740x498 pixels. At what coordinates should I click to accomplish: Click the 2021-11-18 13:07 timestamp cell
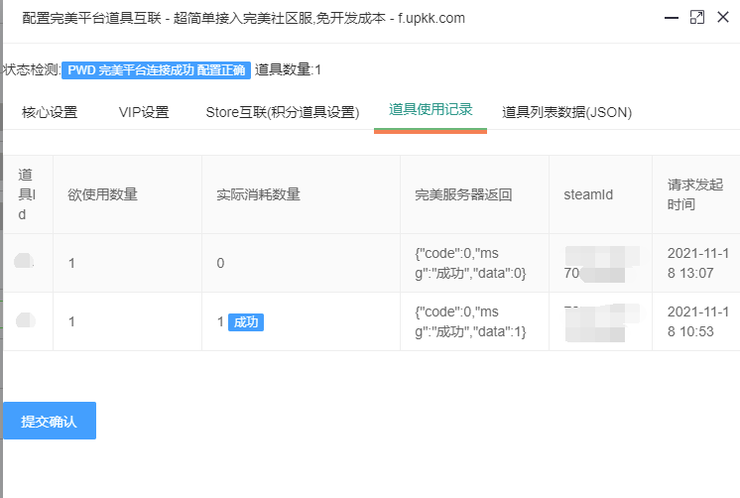698,263
